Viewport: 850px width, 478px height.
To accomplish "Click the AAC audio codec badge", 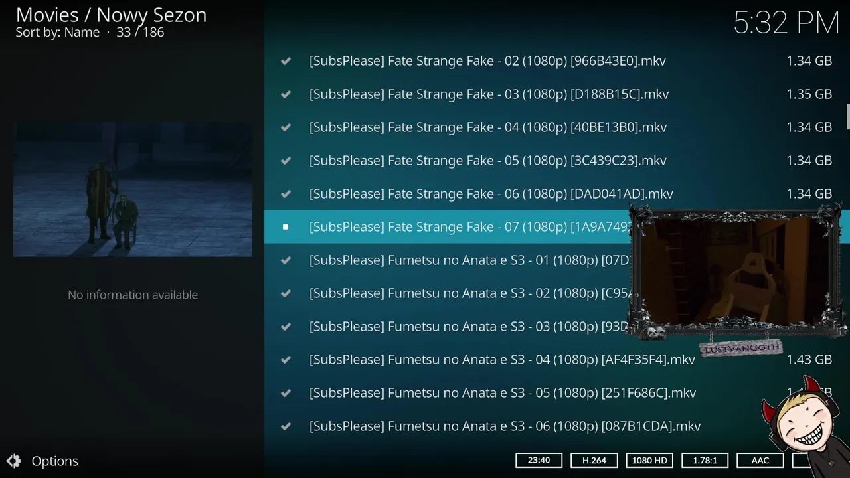I will pyautogui.click(x=760, y=460).
